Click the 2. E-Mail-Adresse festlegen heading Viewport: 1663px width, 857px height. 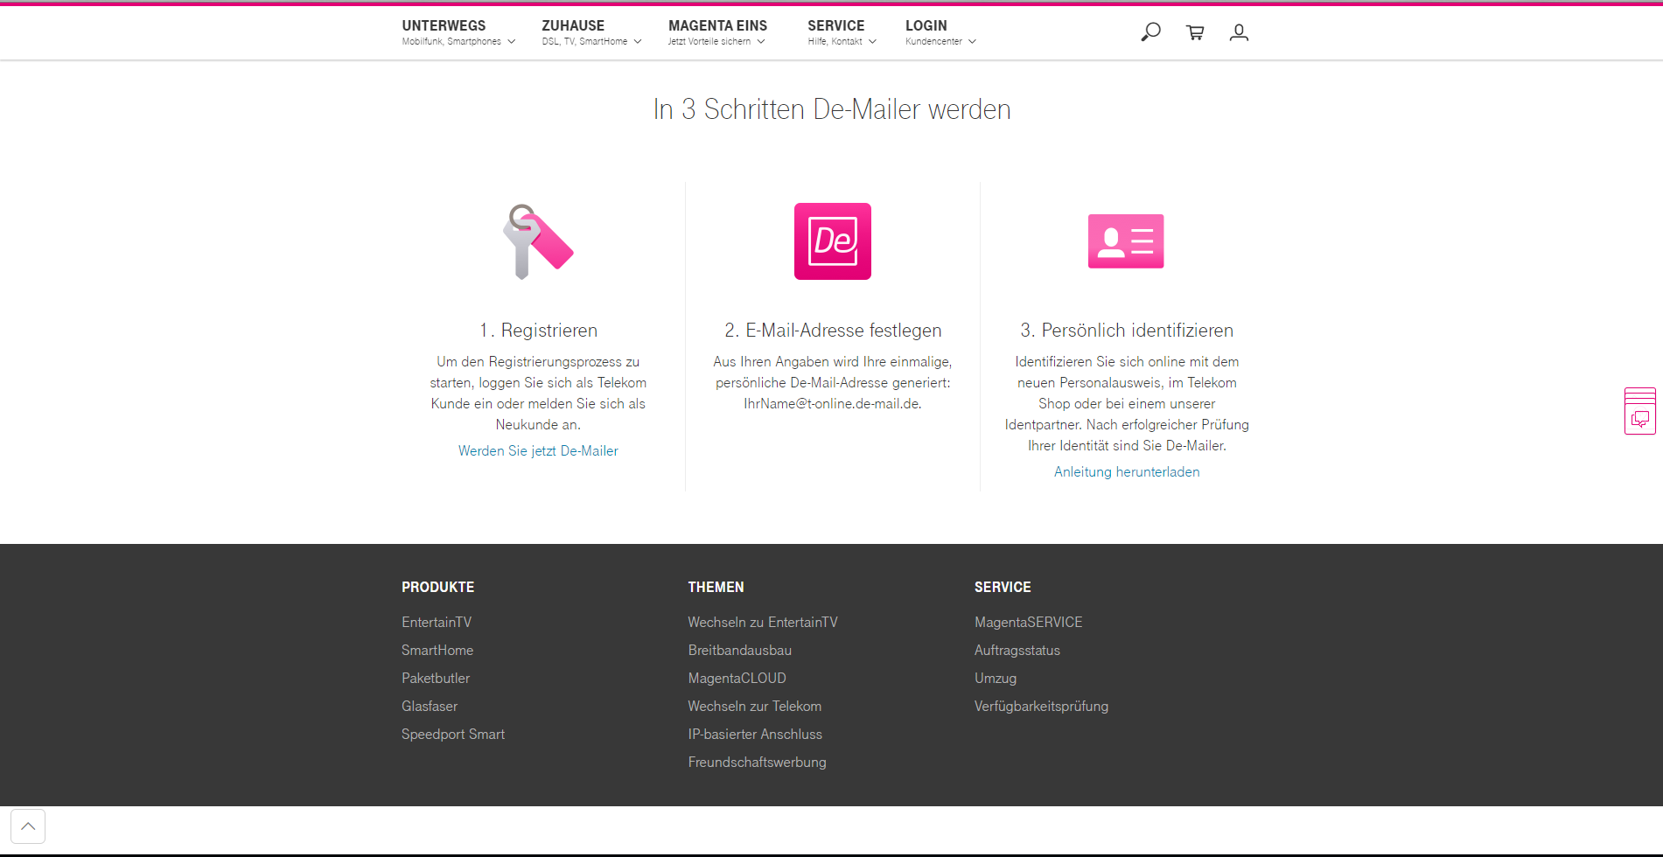pyautogui.click(x=833, y=331)
